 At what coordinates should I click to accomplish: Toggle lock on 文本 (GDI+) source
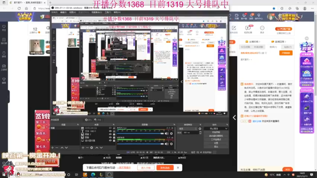(114, 131)
